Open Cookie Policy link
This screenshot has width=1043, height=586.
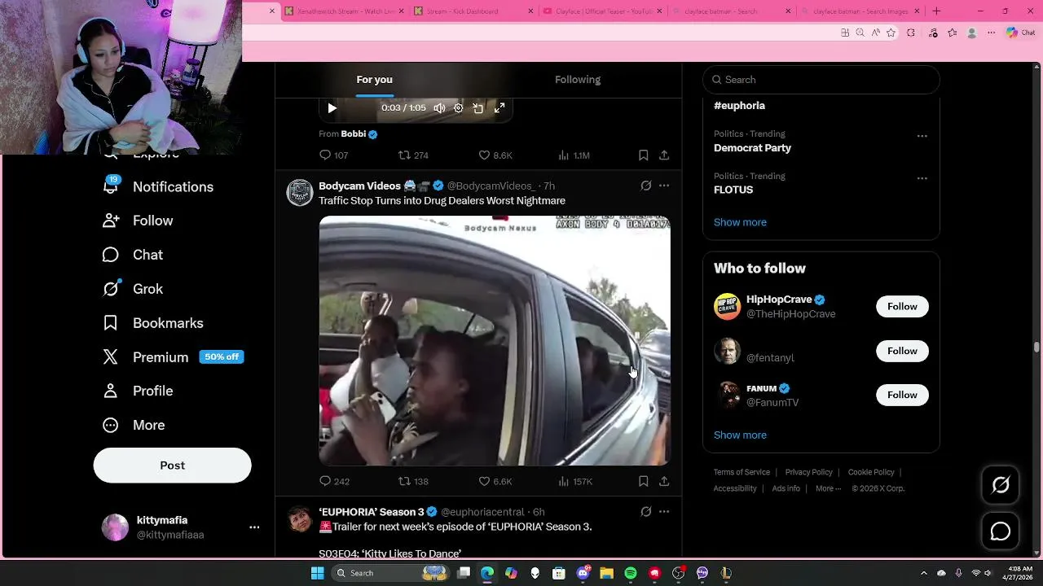(x=871, y=472)
